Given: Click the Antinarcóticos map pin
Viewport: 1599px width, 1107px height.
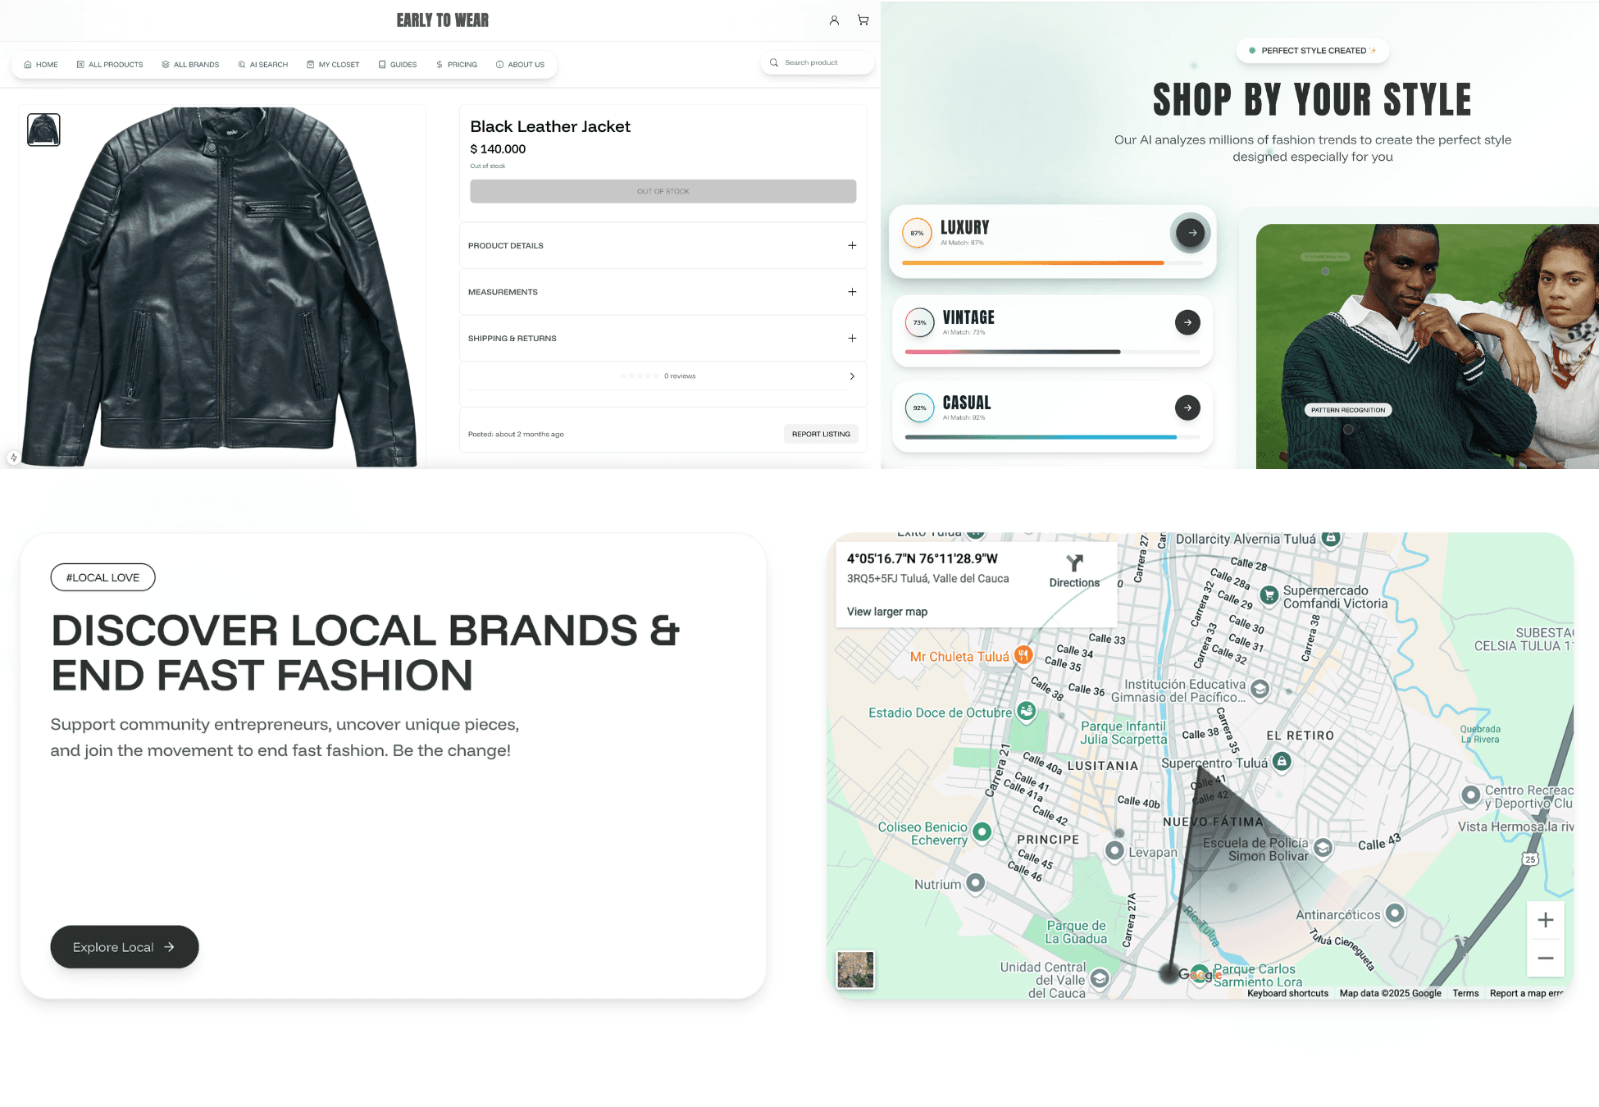Looking at the screenshot, I should click(x=1395, y=913).
